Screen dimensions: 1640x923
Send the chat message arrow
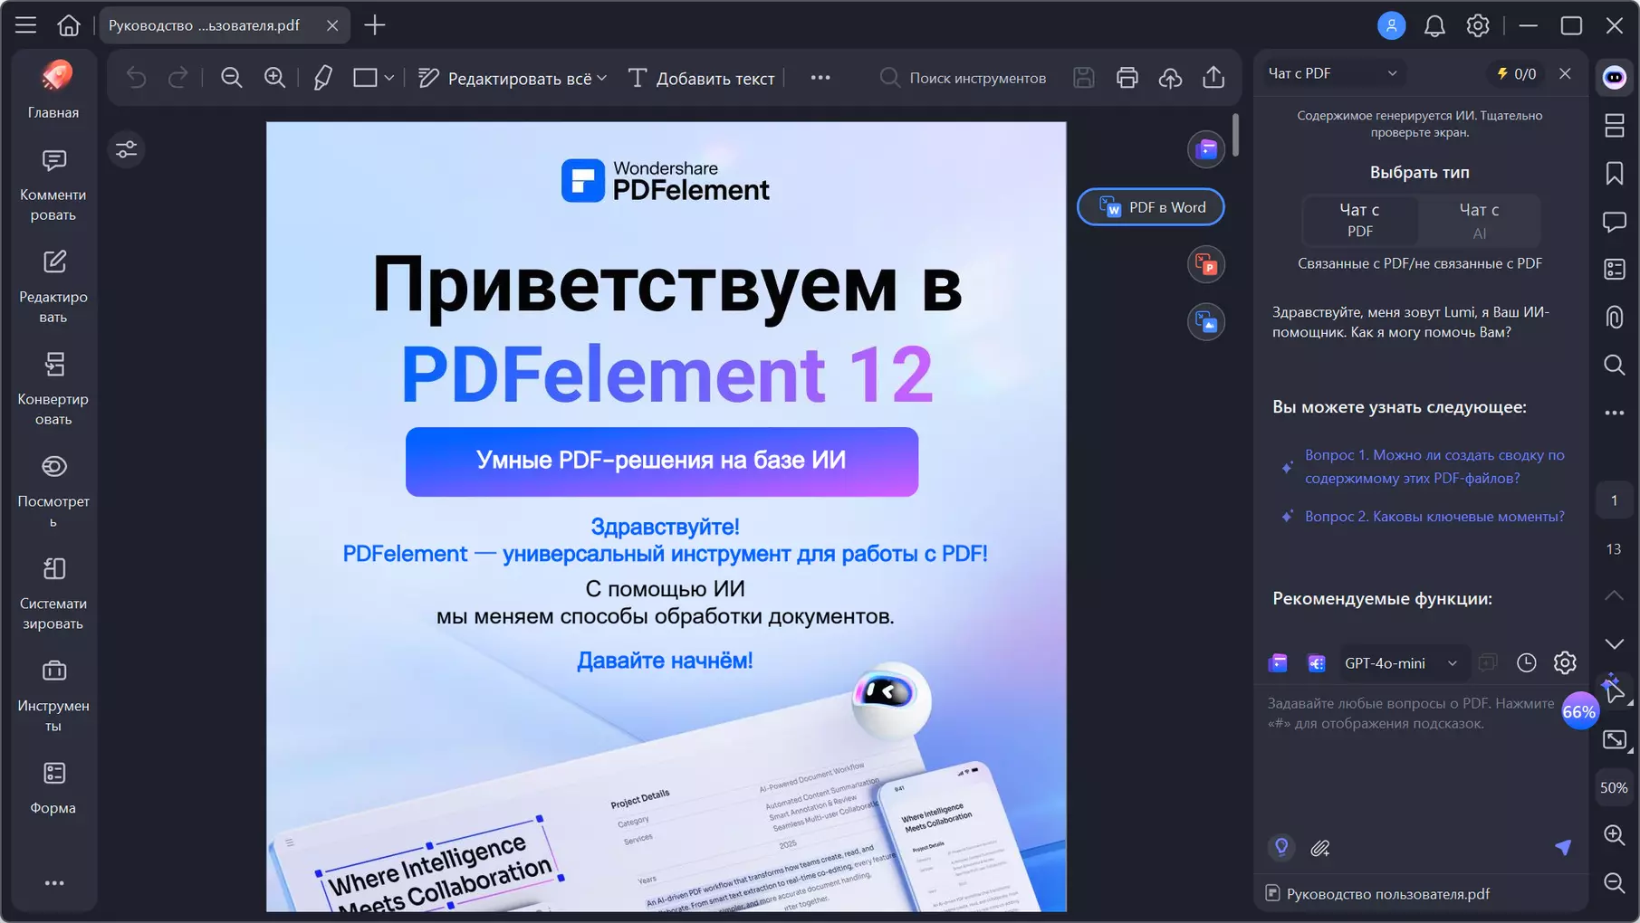[1563, 847]
